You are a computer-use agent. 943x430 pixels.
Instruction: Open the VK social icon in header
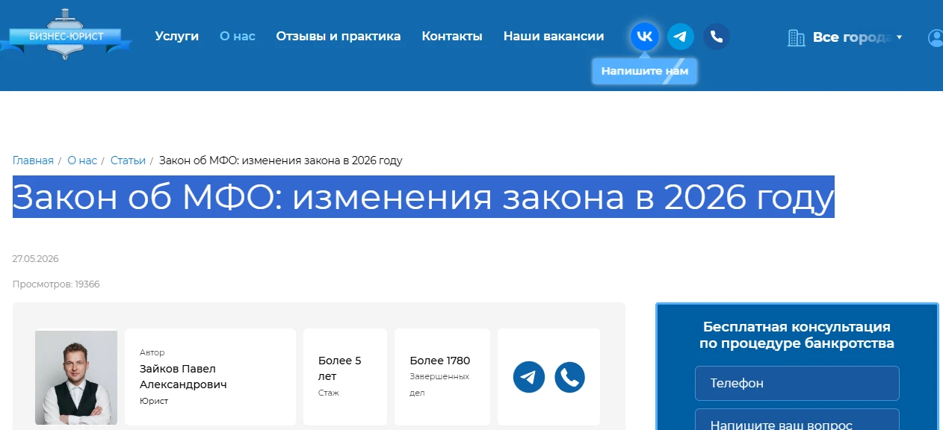645,37
